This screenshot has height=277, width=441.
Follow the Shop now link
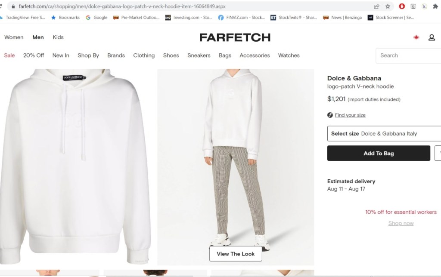(401, 223)
